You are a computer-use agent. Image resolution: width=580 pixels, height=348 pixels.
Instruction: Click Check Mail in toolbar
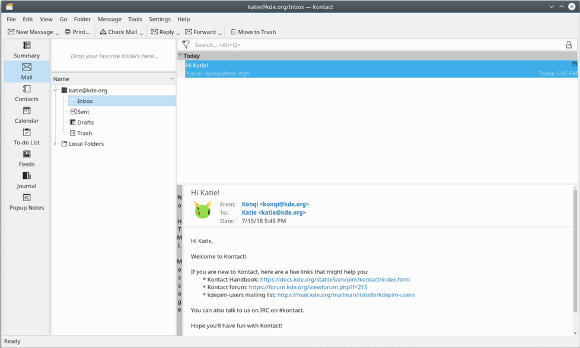coord(119,32)
